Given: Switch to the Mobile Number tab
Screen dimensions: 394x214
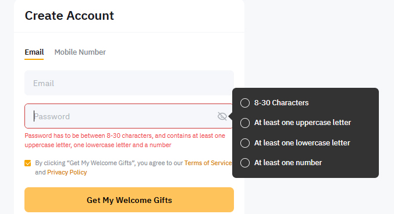Looking at the screenshot, I should tap(80, 52).
